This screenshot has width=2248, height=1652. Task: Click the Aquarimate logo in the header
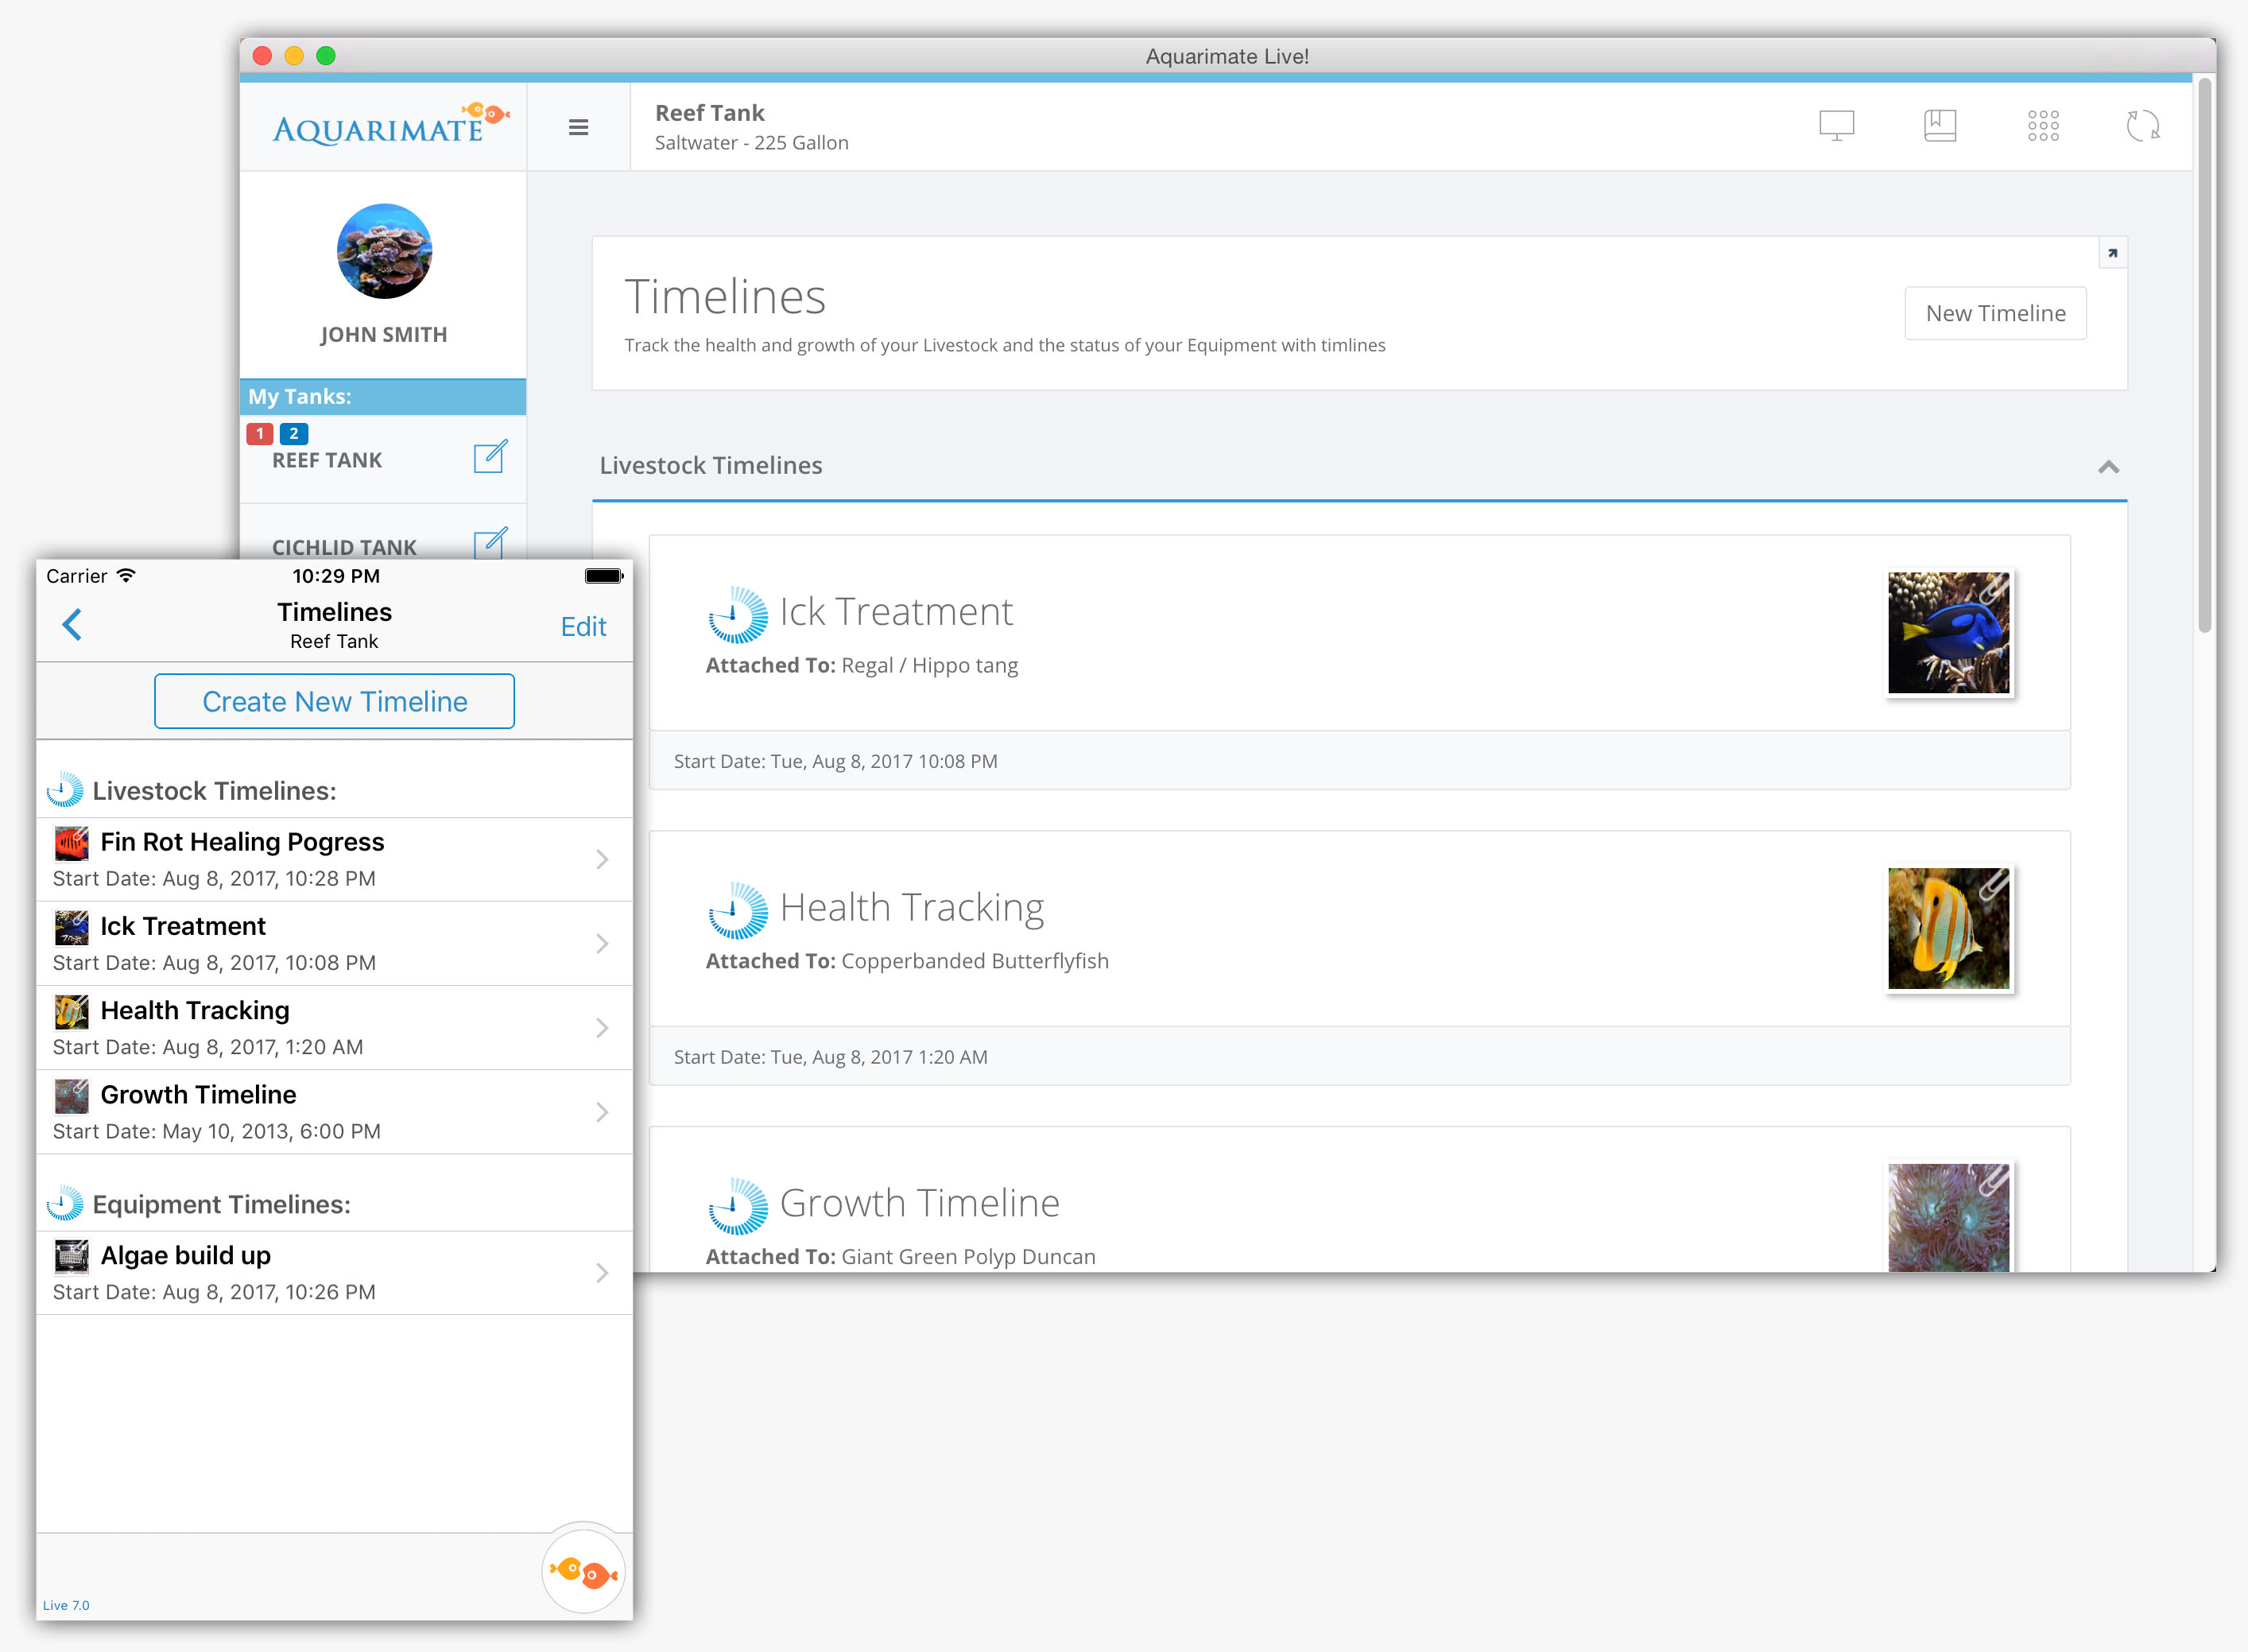click(390, 124)
